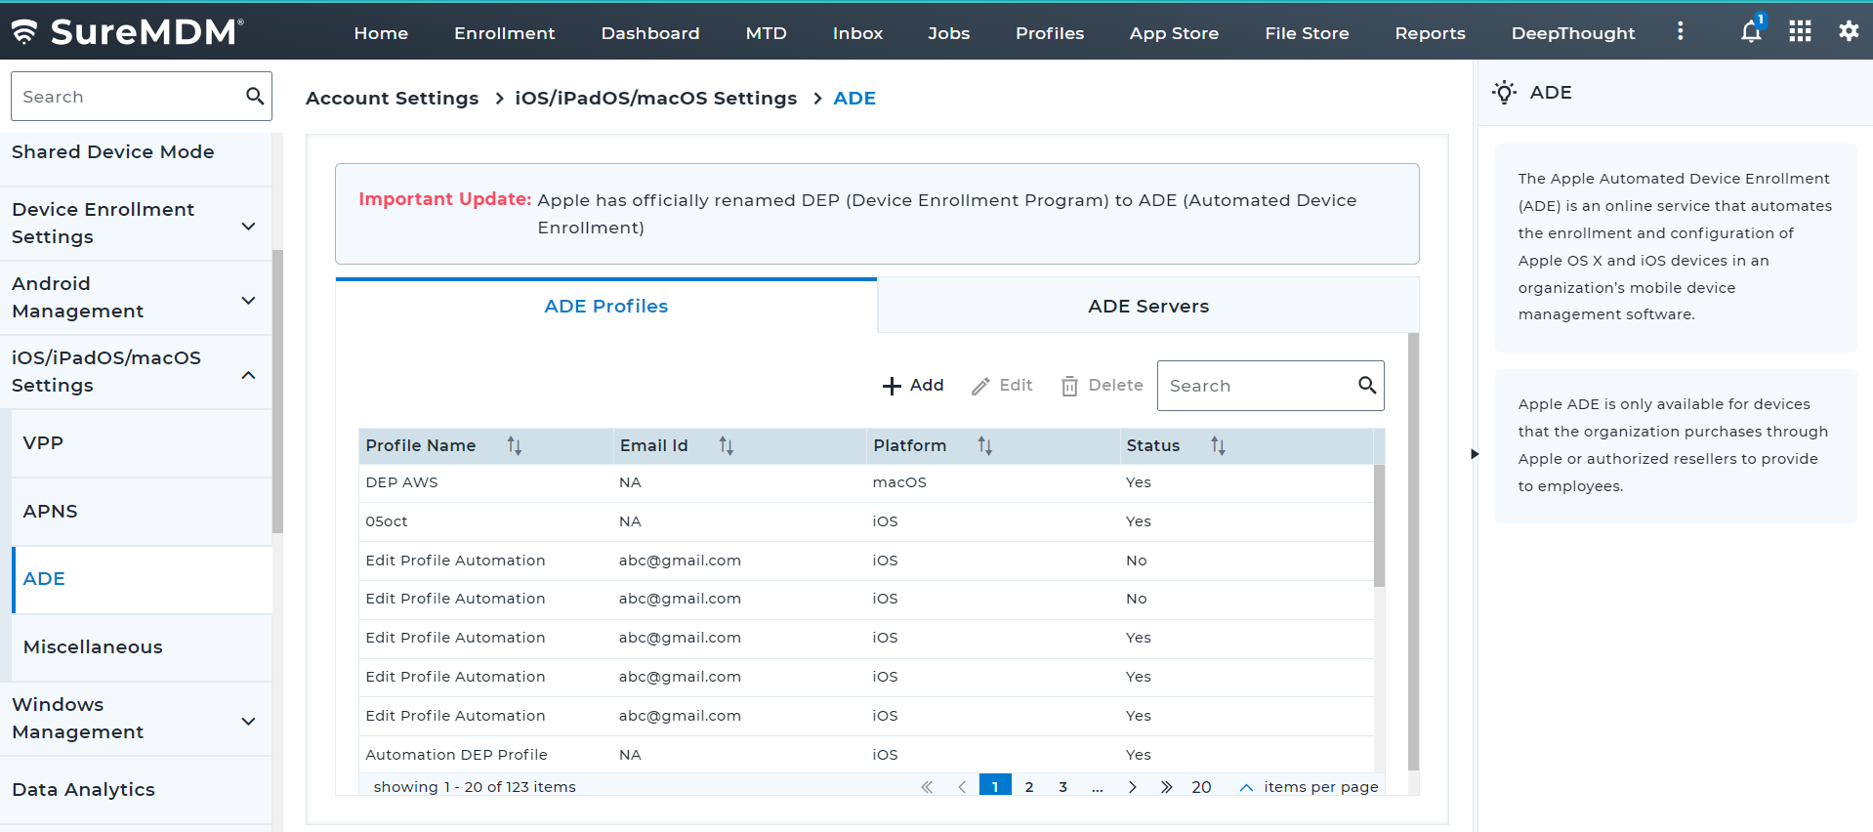Viewport: 1873px width, 832px height.
Task: Click the ADE profiles search magnifier icon
Action: point(1367,386)
